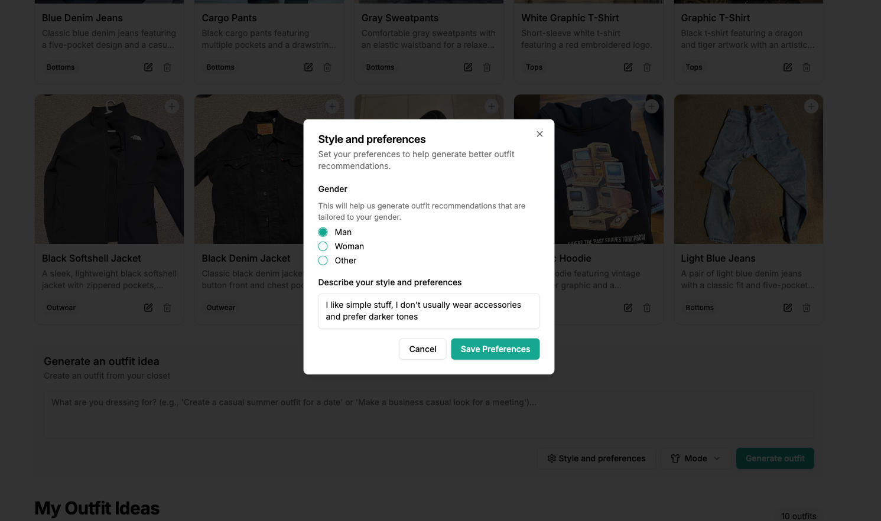Click the Generate outfit button
The height and width of the screenshot is (521, 881).
(x=775, y=458)
